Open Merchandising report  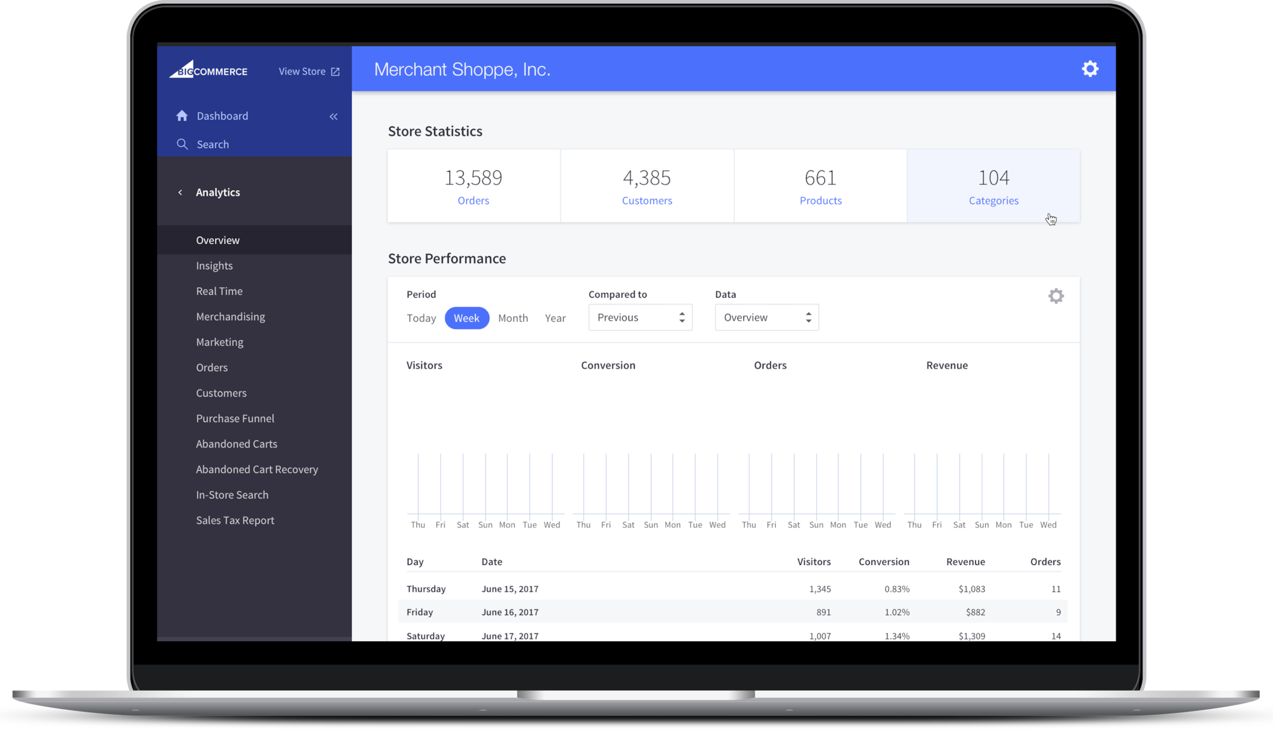click(231, 316)
